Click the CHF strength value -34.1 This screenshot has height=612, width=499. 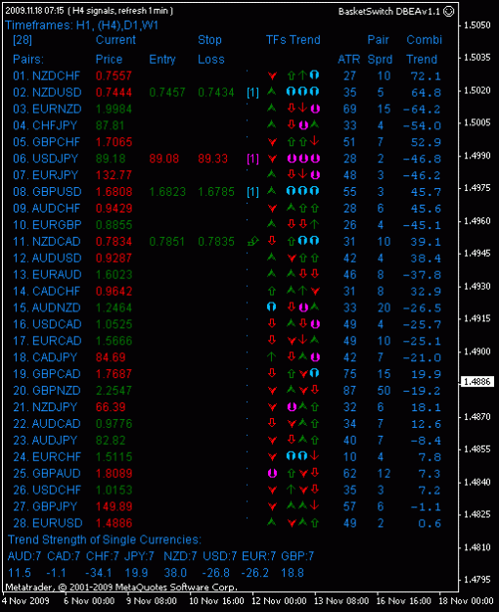click(99, 573)
